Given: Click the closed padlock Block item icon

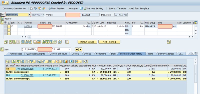Looking at the screenshot, I should pos(27,42).
